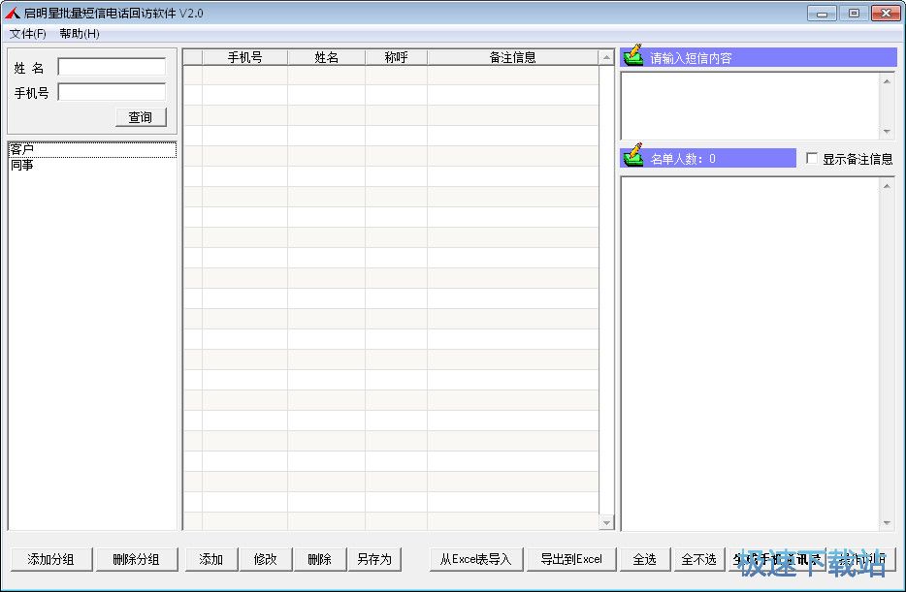
Task: Focus the 手机号 phone input field
Action: pos(112,93)
